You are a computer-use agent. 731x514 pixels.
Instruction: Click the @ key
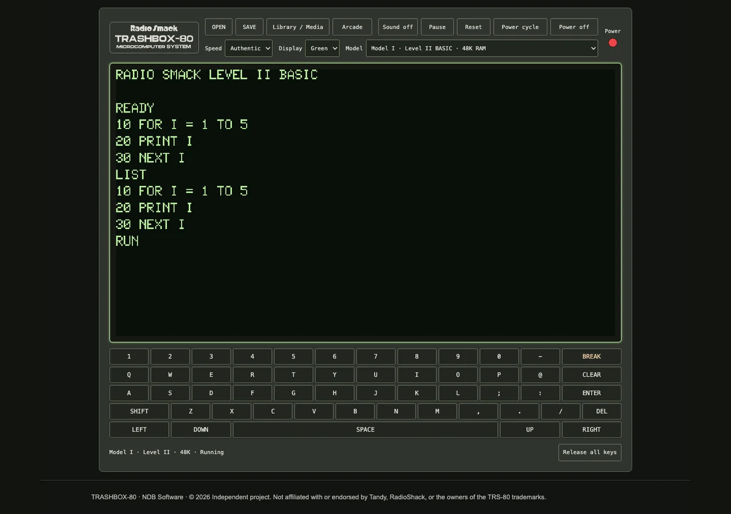click(x=540, y=375)
